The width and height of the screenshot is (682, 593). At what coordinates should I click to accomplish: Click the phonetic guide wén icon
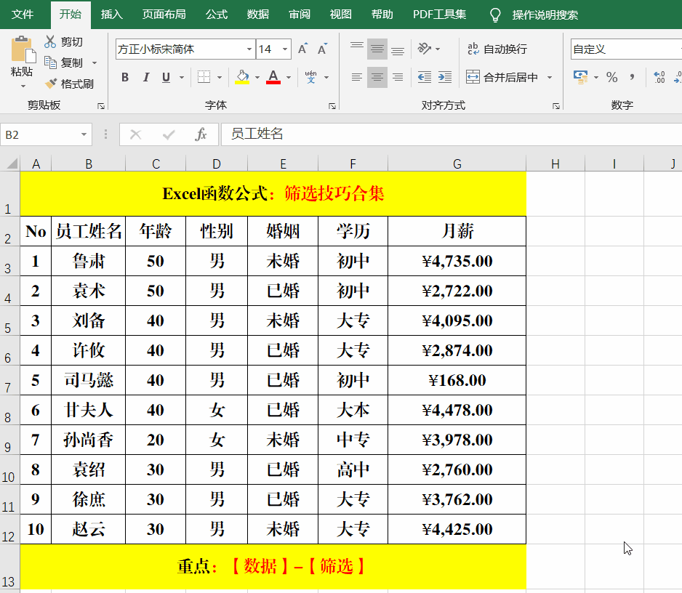point(310,77)
